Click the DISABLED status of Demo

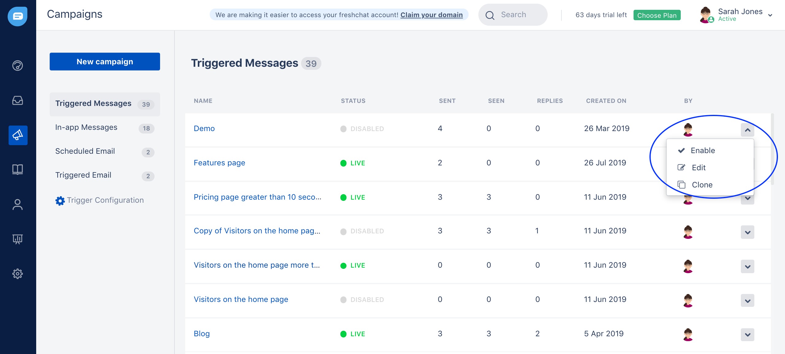pos(362,129)
